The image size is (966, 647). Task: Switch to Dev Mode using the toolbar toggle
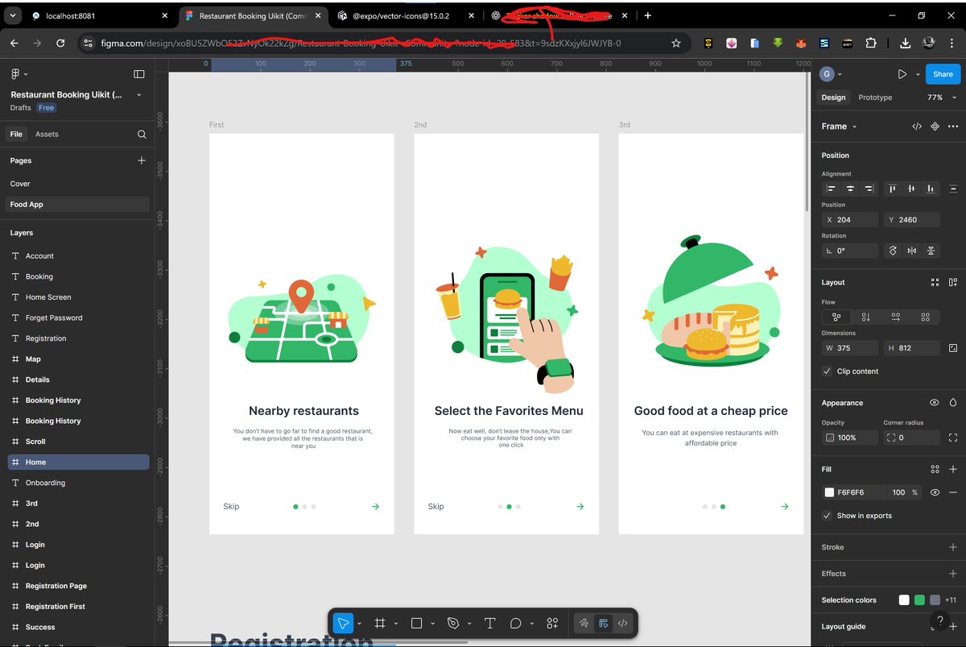(622, 623)
